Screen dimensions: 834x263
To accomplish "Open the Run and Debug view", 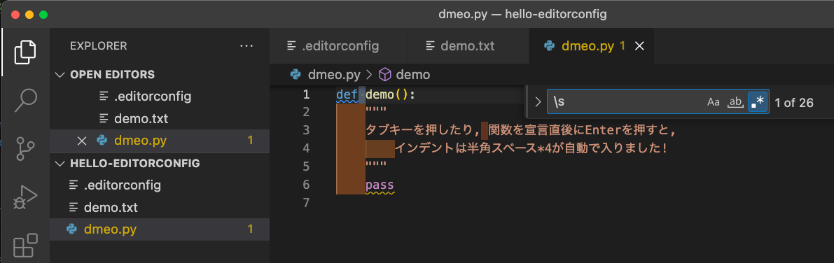I will [25, 198].
